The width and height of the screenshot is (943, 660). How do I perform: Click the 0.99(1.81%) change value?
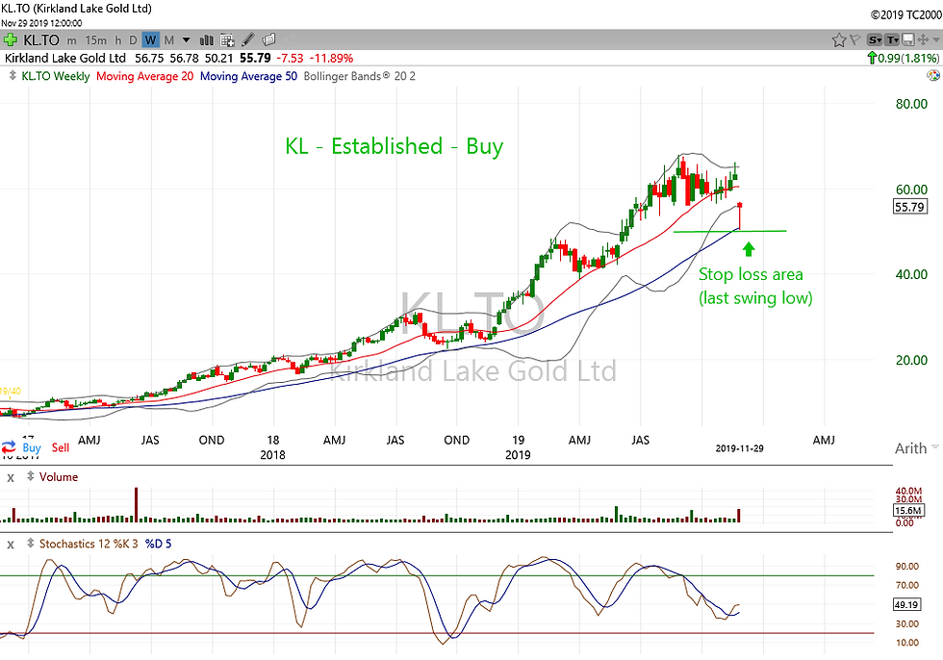tap(908, 59)
